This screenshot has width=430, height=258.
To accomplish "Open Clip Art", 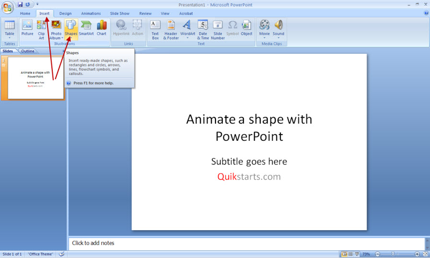I will coord(41,30).
